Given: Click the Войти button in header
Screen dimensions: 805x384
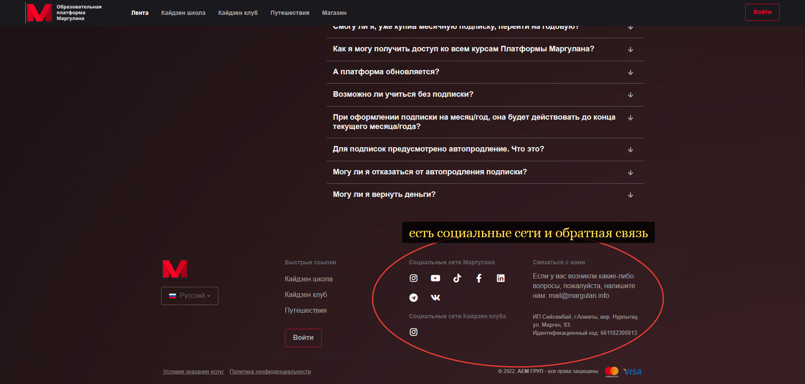Looking at the screenshot, I should tap(762, 12).
